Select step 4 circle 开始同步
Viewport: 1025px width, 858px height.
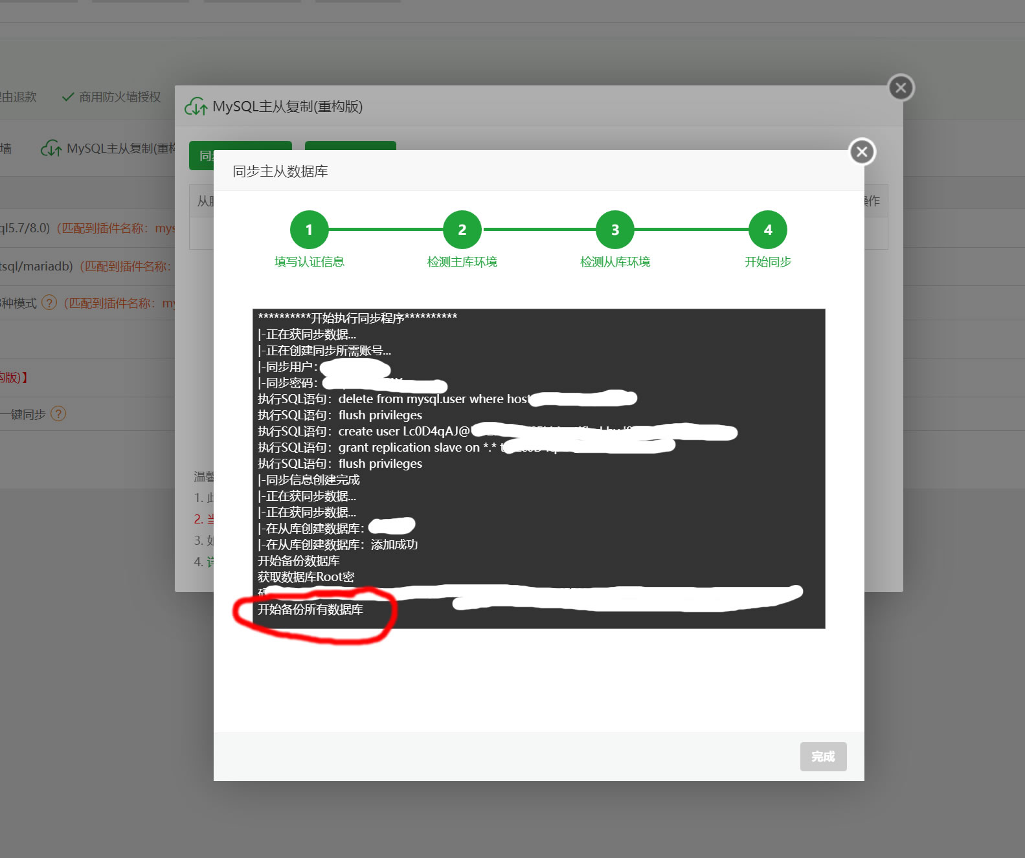pos(768,230)
